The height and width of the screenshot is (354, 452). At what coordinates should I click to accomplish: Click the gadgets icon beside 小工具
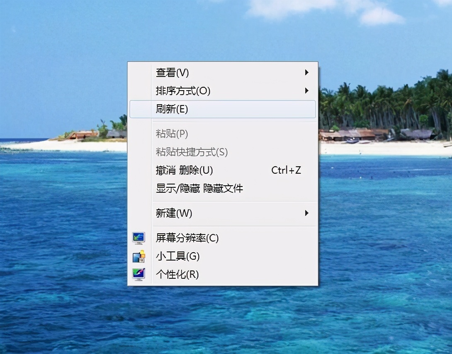pos(139,256)
